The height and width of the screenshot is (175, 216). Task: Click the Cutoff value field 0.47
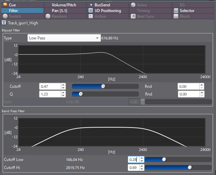pos(50,86)
